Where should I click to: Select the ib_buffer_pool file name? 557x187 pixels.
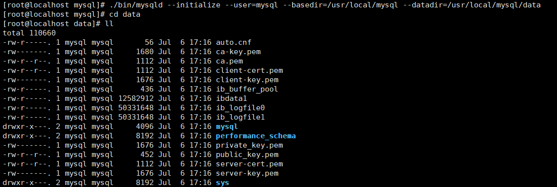247,89
